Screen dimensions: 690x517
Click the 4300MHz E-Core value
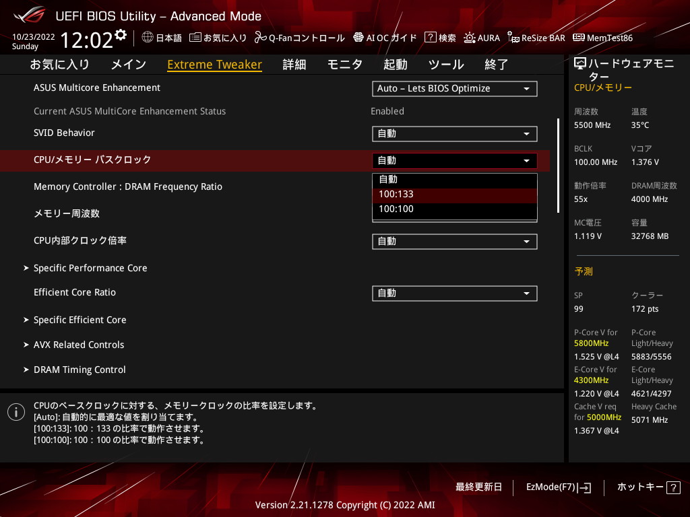(x=591, y=380)
